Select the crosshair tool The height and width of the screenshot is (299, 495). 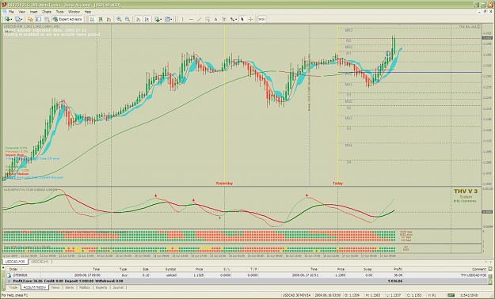[250, 19]
